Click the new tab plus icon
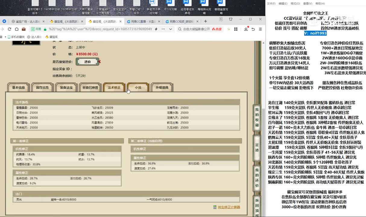Screen dimensions: 366x217 click(205, 21)
